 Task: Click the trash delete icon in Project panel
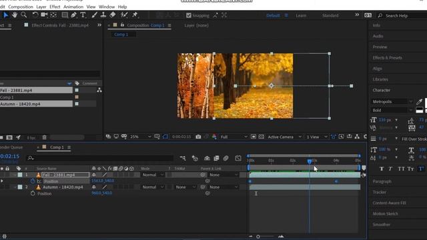pos(45,137)
